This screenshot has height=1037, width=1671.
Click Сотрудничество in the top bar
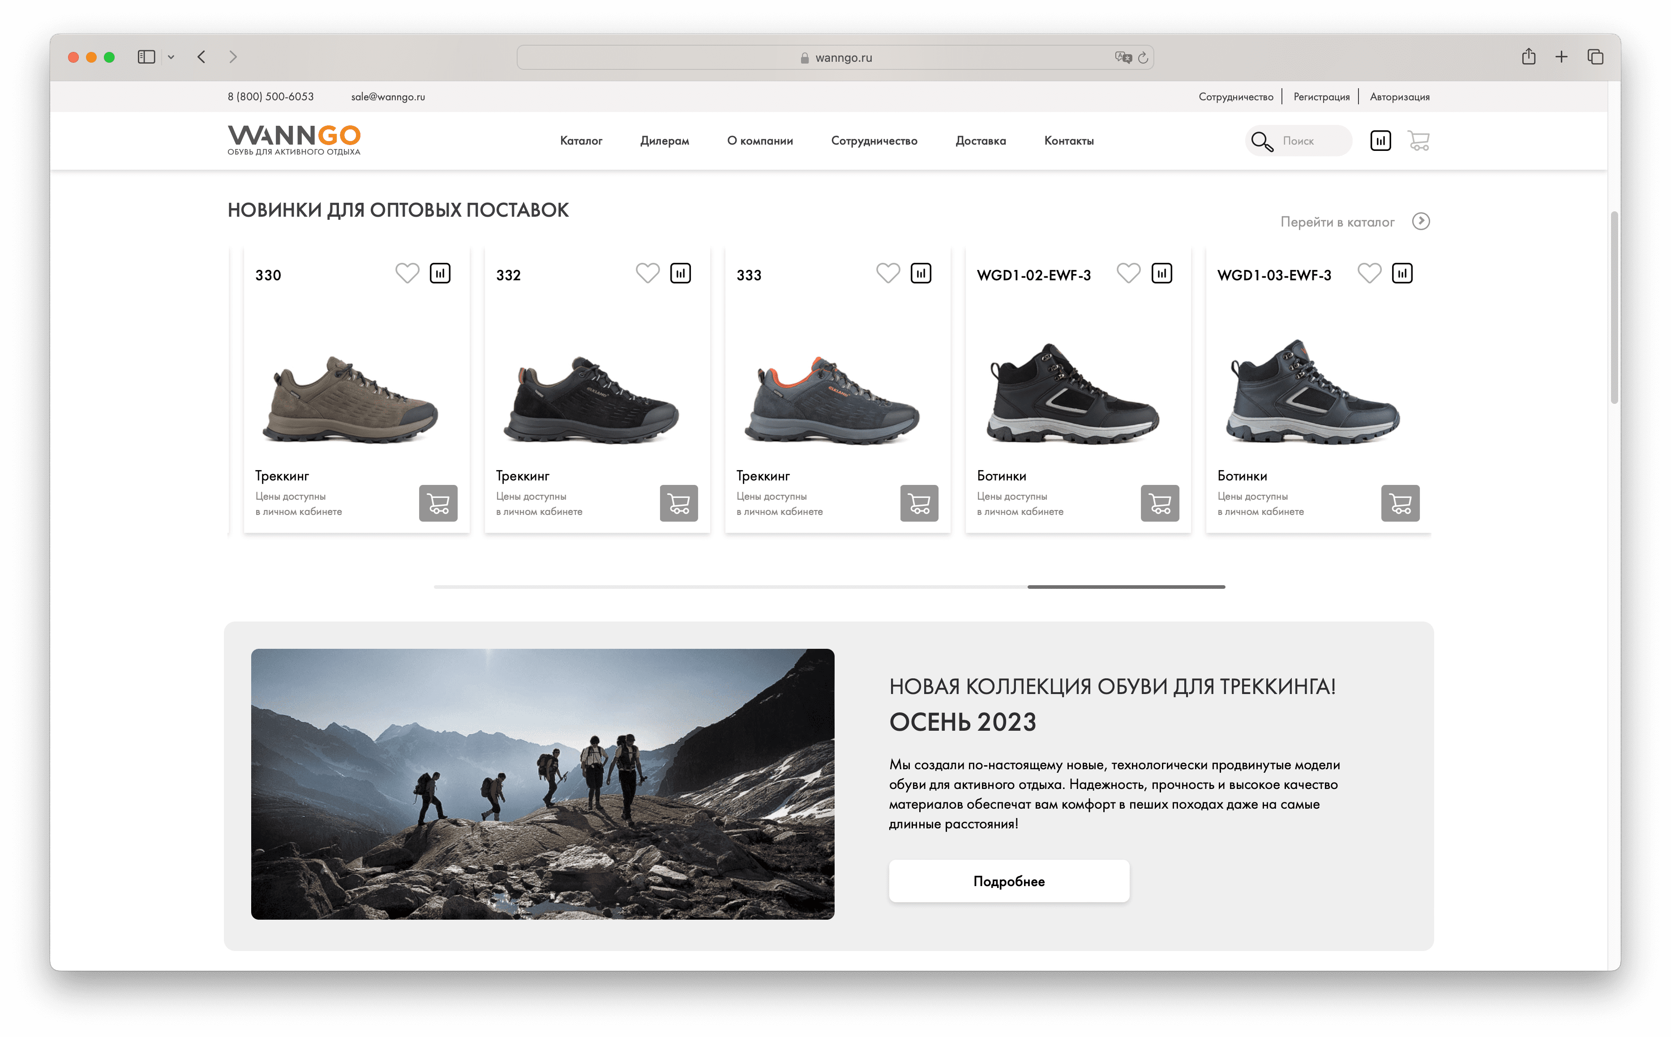click(1236, 97)
